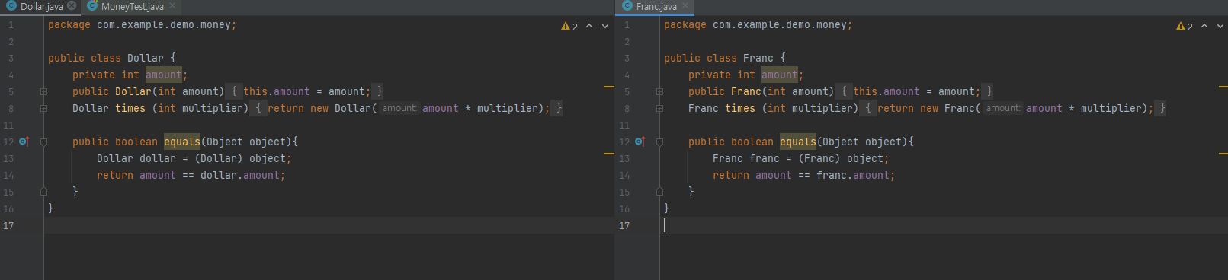Go to next highlighted error in Franc.java

(1220, 26)
